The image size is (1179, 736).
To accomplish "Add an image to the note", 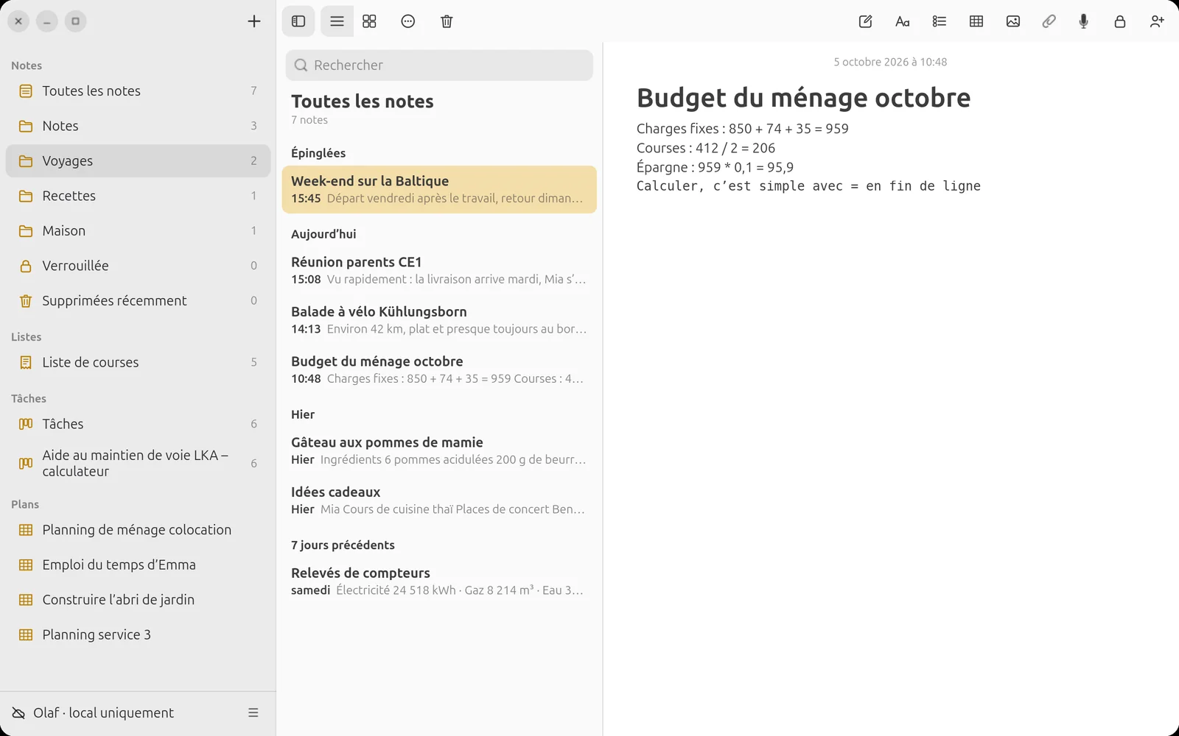I will tap(1013, 21).
